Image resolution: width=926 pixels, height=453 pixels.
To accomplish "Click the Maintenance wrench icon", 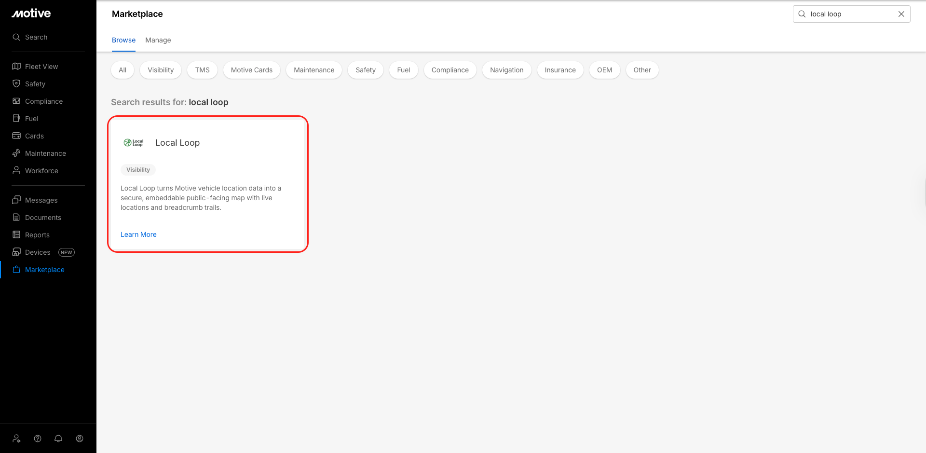I will [x=16, y=153].
